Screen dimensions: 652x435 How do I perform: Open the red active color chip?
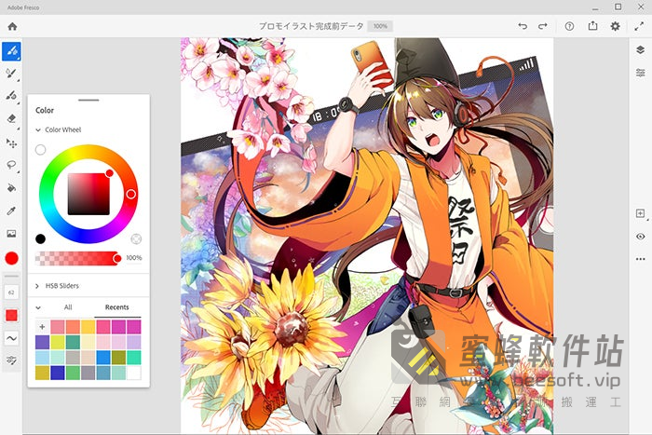(11, 258)
